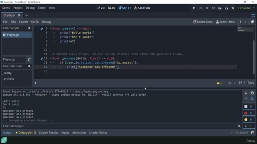Make script editor floating icon
The image size is (257, 144).
[x=253, y=22]
